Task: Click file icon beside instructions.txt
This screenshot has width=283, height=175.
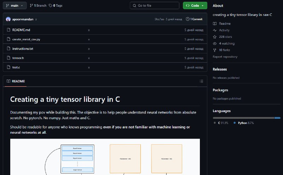Action: [x=8, y=48]
